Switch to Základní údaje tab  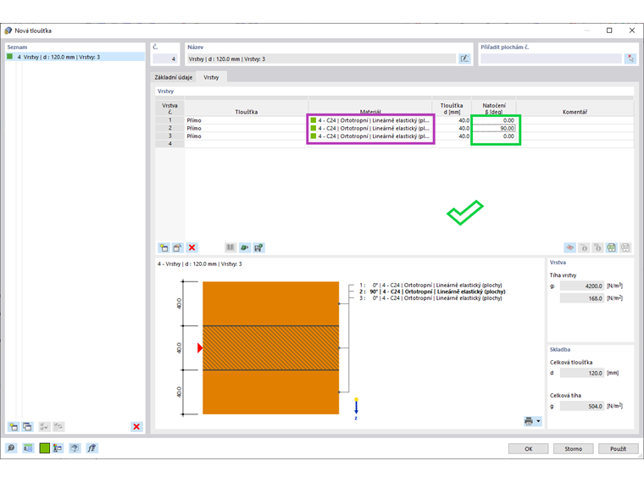174,77
